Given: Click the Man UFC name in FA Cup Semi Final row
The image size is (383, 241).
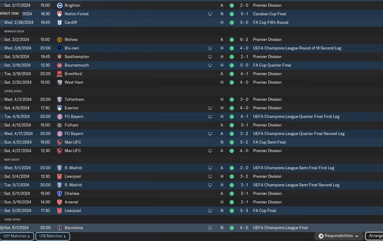Looking at the screenshot, I should pyautogui.click(x=73, y=142).
